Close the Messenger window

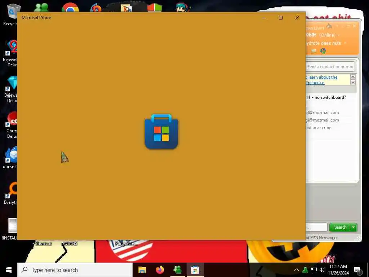click(x=355, y=26)
